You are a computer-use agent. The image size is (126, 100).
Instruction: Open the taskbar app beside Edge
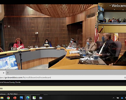click(x=34, y=98)
